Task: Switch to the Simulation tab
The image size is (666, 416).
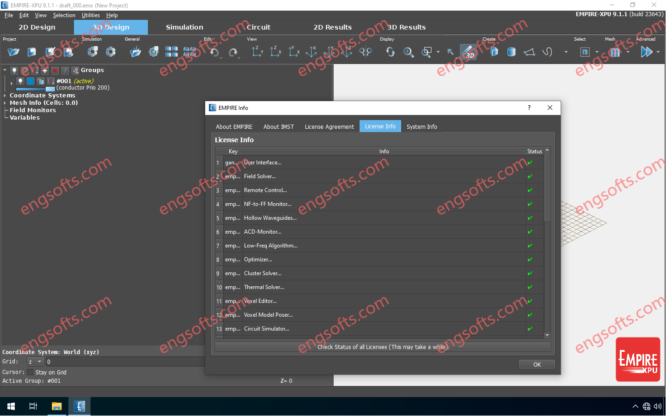Action: 184,27
